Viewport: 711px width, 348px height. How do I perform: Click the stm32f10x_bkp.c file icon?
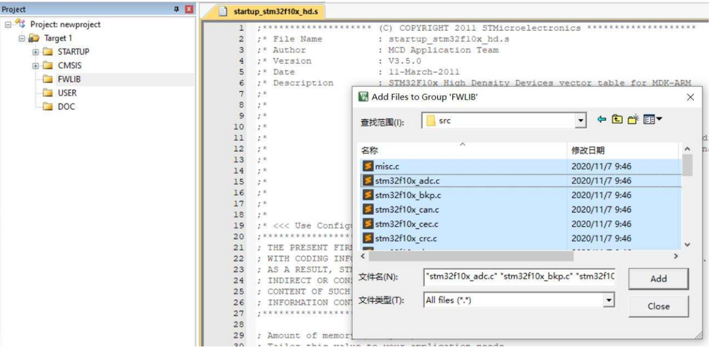tap(368, 195)
